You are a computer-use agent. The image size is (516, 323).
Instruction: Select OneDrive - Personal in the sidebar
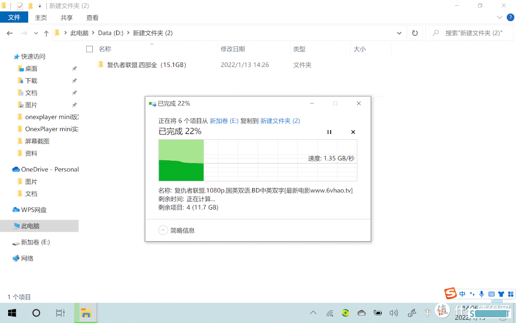pyautogui.click(x=45, y=169)
